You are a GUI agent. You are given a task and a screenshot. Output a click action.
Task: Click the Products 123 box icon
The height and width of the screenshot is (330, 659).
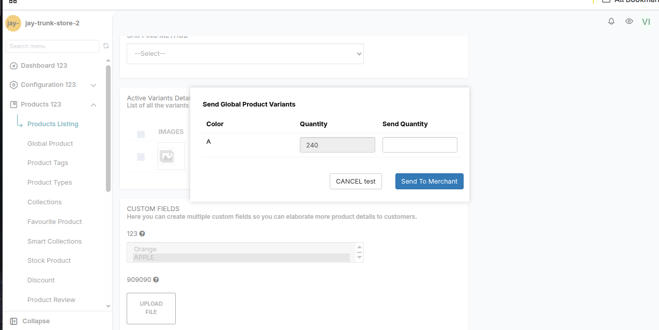(14, 104)
